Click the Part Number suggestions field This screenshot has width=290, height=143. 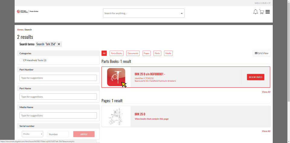tap(58, 78)
